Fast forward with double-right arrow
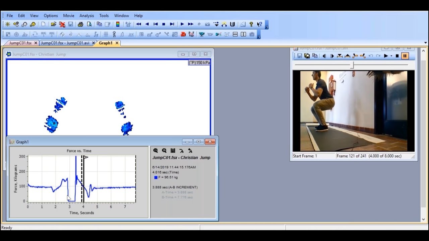 click(x=190, y=24)
